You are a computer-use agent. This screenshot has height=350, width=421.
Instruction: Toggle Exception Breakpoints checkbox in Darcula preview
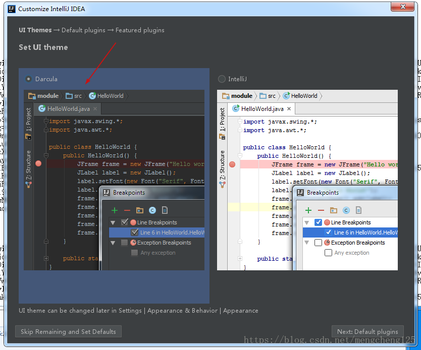(124, 243)
